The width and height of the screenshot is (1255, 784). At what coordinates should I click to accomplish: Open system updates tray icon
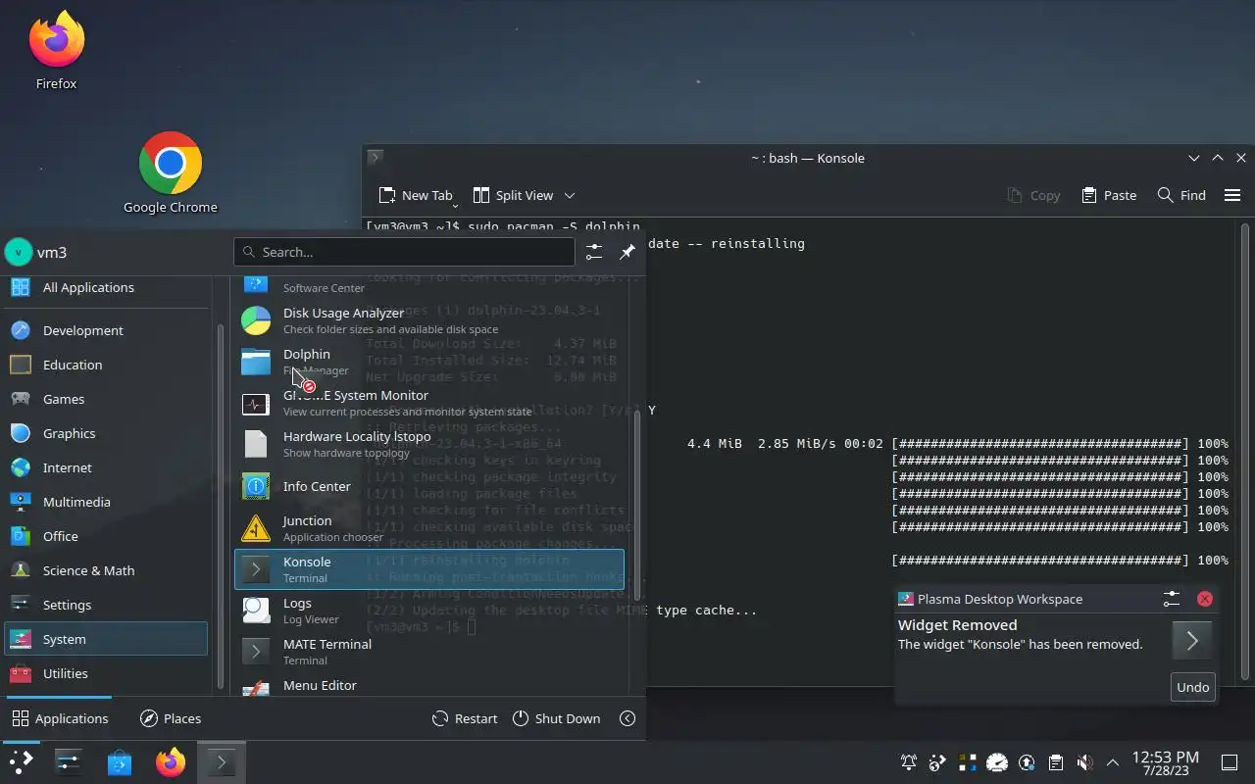(1027, 762)
